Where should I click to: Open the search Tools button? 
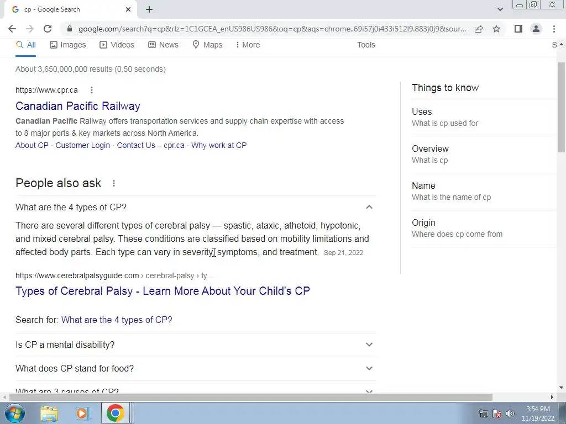366,45
